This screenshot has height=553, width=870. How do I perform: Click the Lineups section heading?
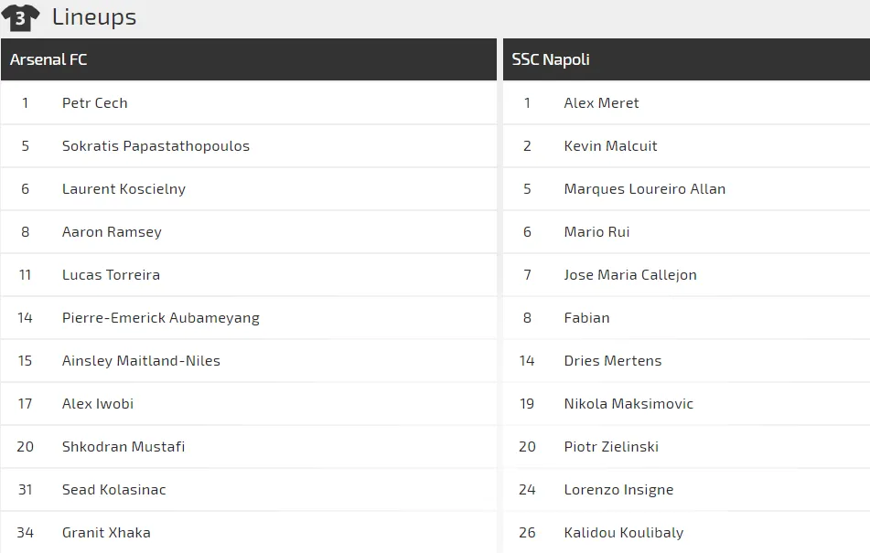(94, 16)
